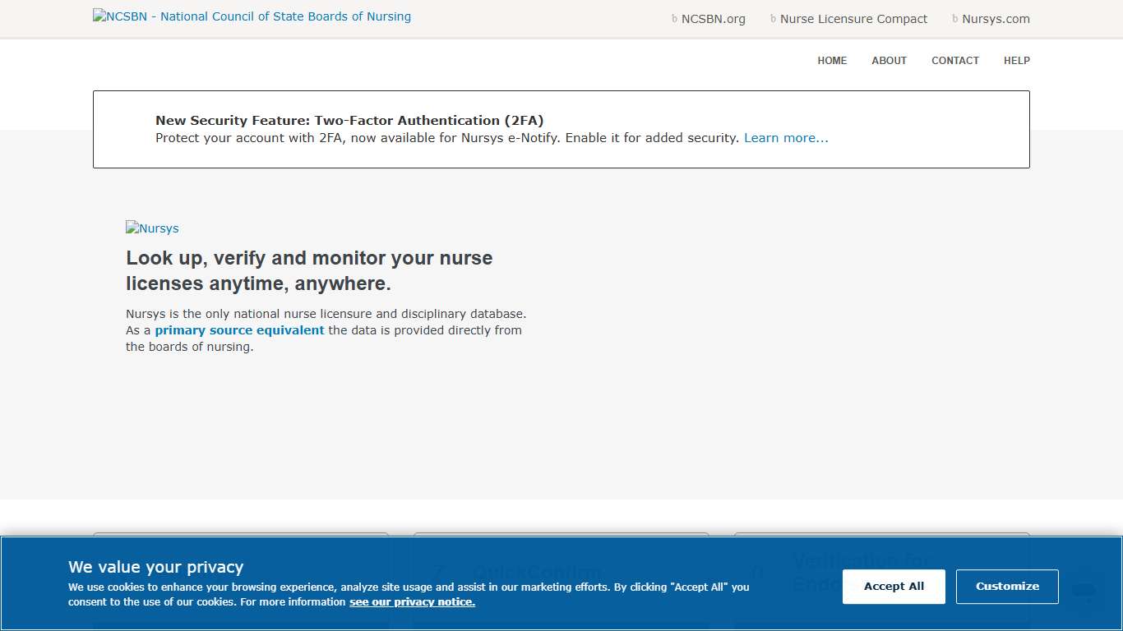This screenshot has height=631, width=1123.
Task: Navigate to the HOME menu item
Action: [x=832, y=60]
